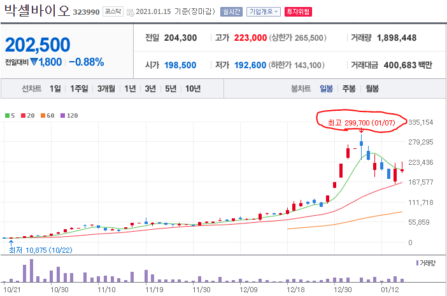The image size is (447, 296).
Task: Switch to 일봉 daily candle chart
Action: [x=326, y=88]
